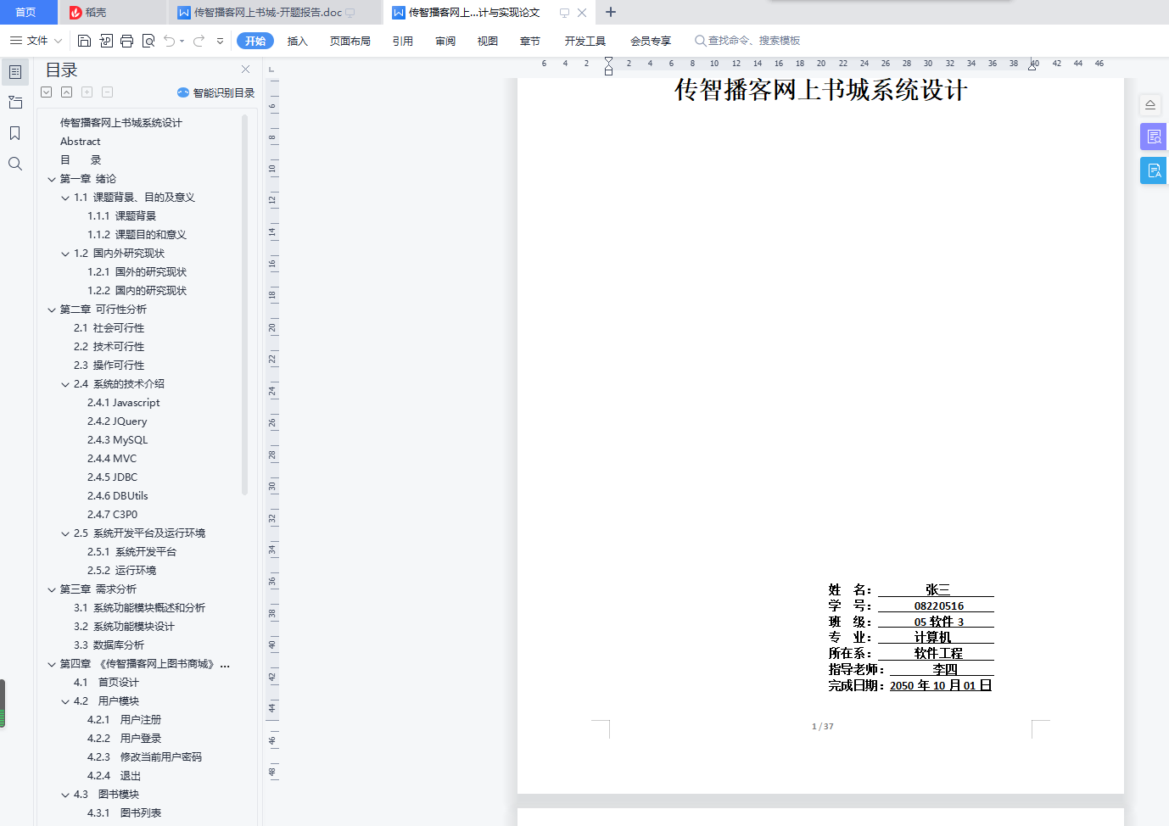The width and height of the screenshot is (1169, 826).
Task: Click the tab-stop selector at ruler corner
Action: (271, 69)
